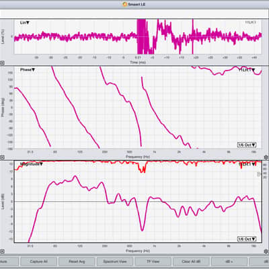Screen dimensions: 269x269
Task: Collapse the phase pane using its corner arrow
Action: coord(2,157)
